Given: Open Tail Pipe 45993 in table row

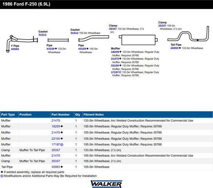Looking at the screenshot, I should click(56, 167).
